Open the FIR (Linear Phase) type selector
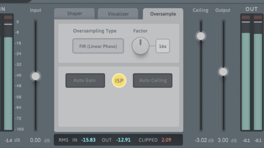 (98, 46)
